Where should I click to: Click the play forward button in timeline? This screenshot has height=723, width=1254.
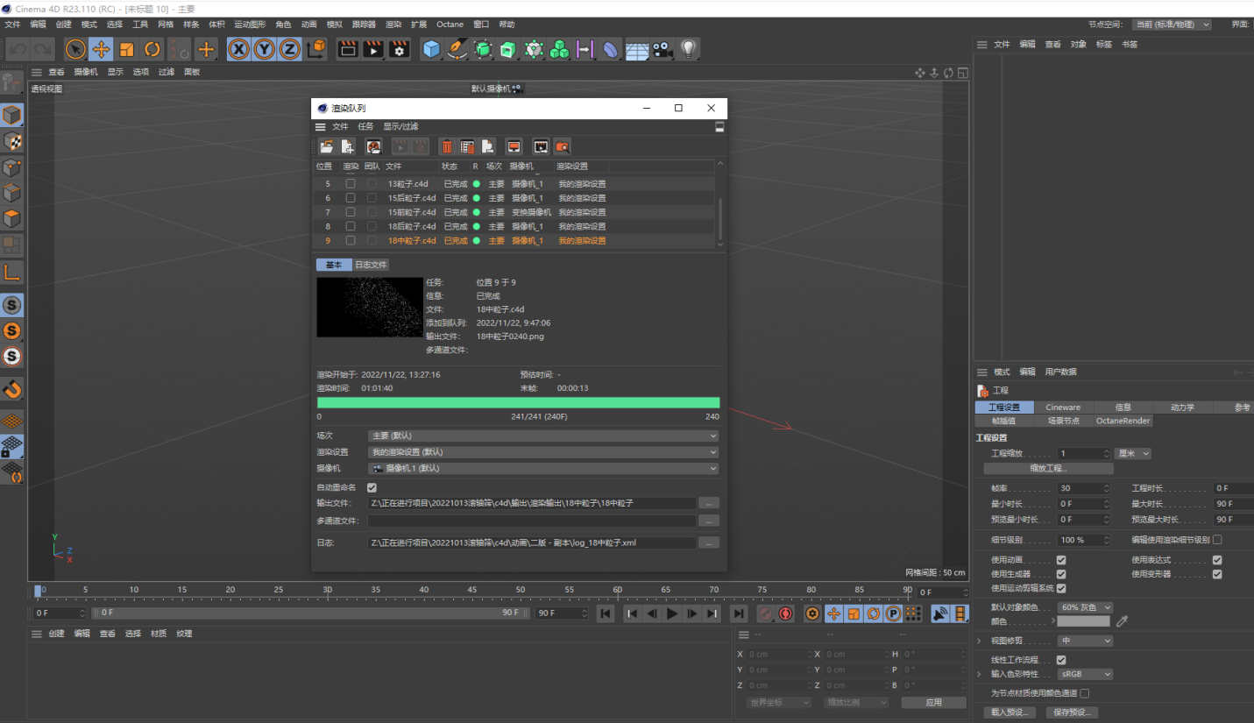[672, 613]
